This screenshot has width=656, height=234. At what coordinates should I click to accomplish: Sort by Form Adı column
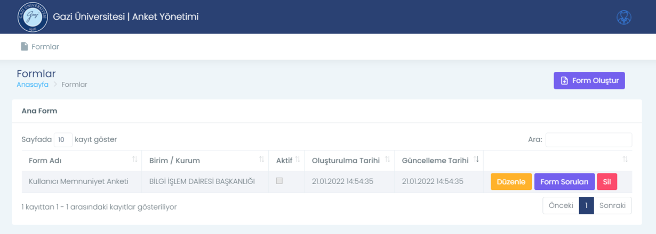click(x=82, y=160)
